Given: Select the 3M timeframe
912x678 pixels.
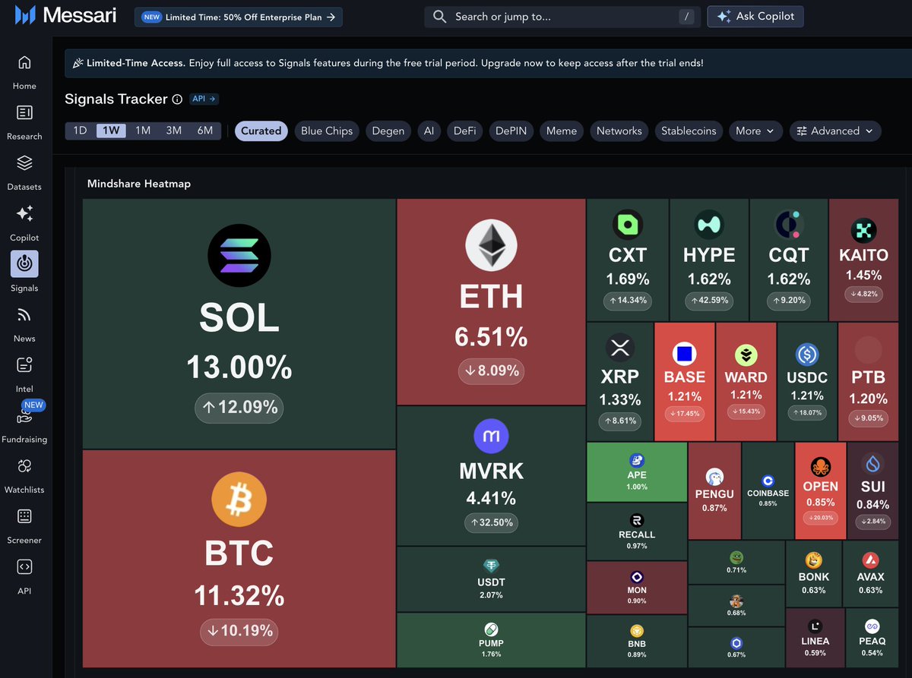Looking at the screenshot, I should [174, 131].
